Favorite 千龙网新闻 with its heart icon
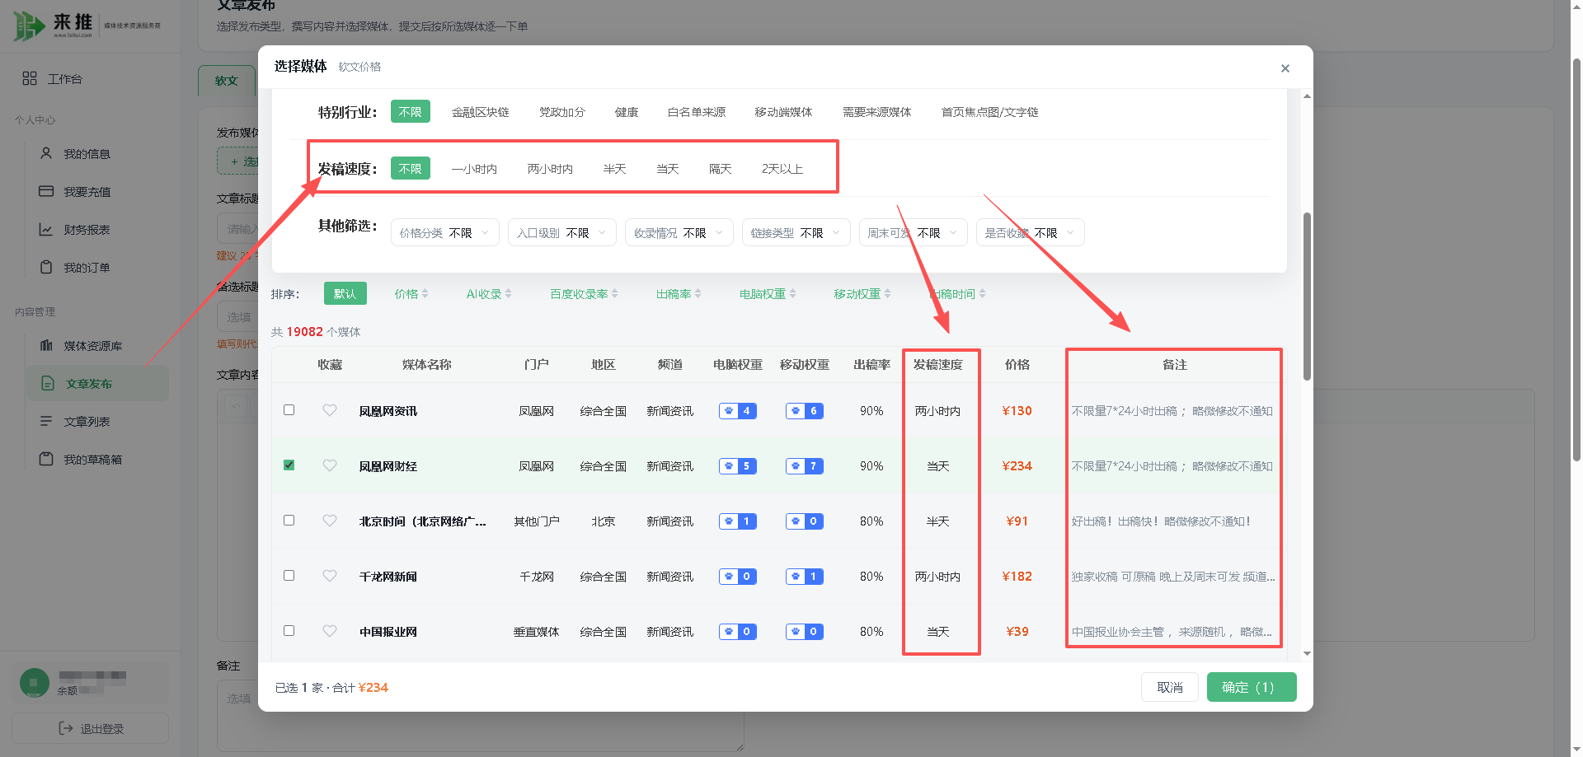Image resolution: width=1583 pixels, height=757 pixels. [330, 576]
